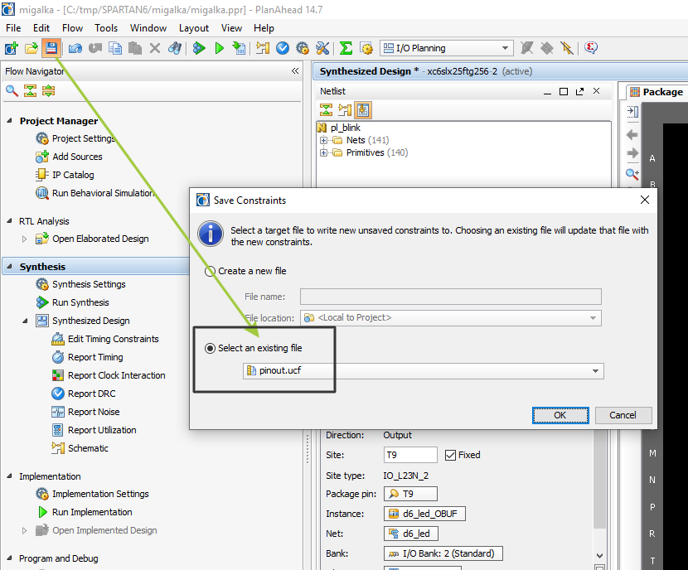Image resolution: width=688 pixels, height=570 pixels.
Task: Cancel the Save Constraints dialog
Action: (623, 415)
